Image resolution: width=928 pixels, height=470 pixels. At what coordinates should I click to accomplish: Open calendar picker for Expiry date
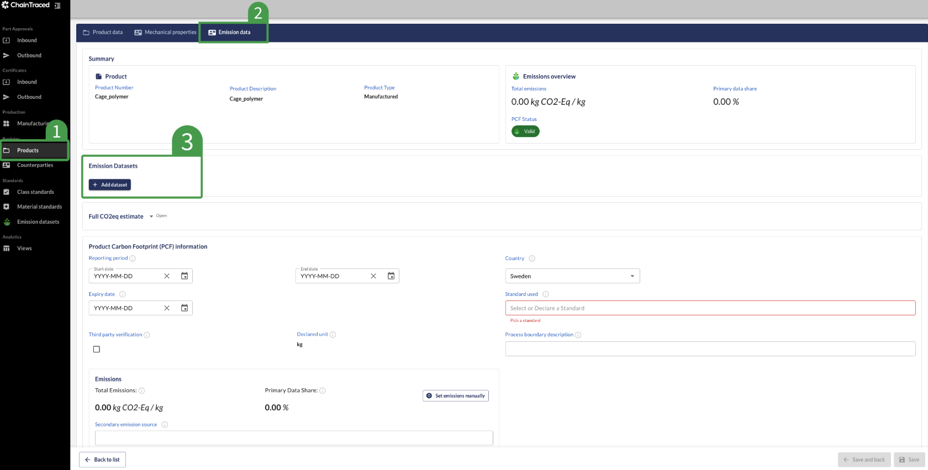(x=184, y=308)
